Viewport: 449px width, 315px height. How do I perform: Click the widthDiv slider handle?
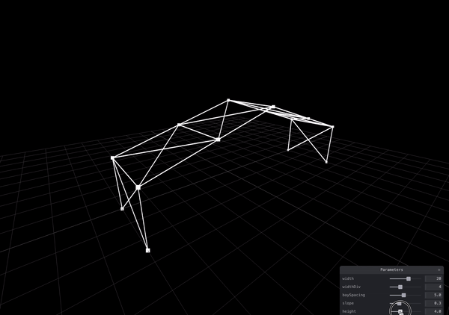[x=400, y=287]
